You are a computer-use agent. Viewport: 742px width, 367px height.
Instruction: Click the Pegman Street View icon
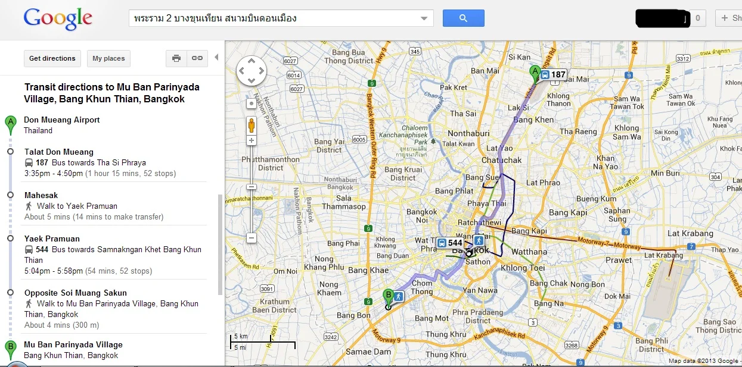point(252,125)
